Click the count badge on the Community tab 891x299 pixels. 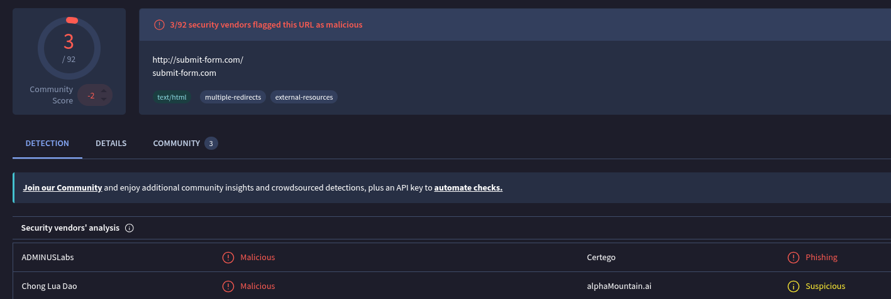pos(211,144)
